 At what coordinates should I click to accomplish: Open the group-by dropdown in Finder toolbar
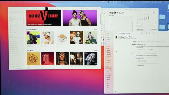154,33
